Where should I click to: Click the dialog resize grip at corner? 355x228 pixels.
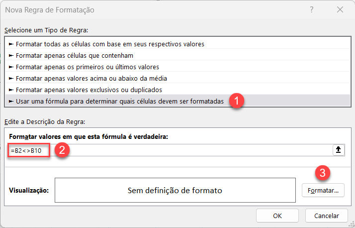352,225
